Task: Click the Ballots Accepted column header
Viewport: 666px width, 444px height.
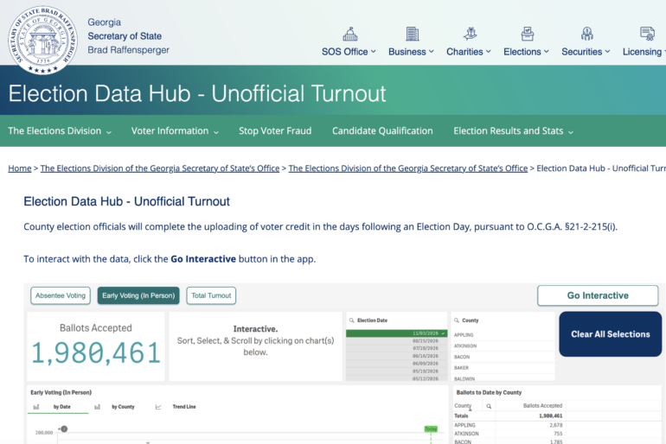Action: pyautogui.click(x=542, y=406)
